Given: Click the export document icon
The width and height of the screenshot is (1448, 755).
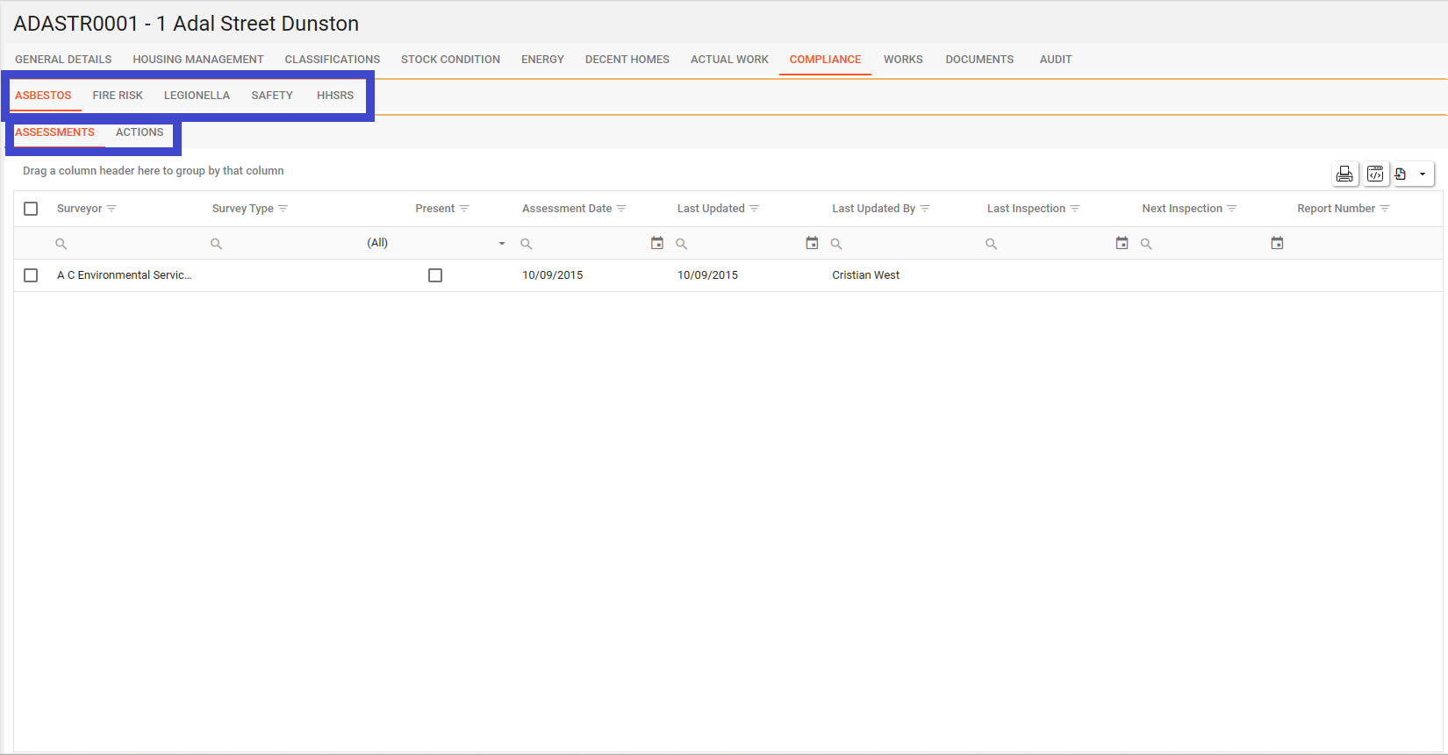Looking at the screenshot, I should pyautogui.click(x=1401, y=174).
